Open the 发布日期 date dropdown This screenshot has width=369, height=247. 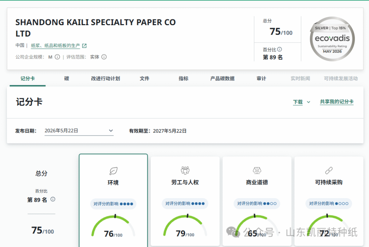tap(79, 131)
